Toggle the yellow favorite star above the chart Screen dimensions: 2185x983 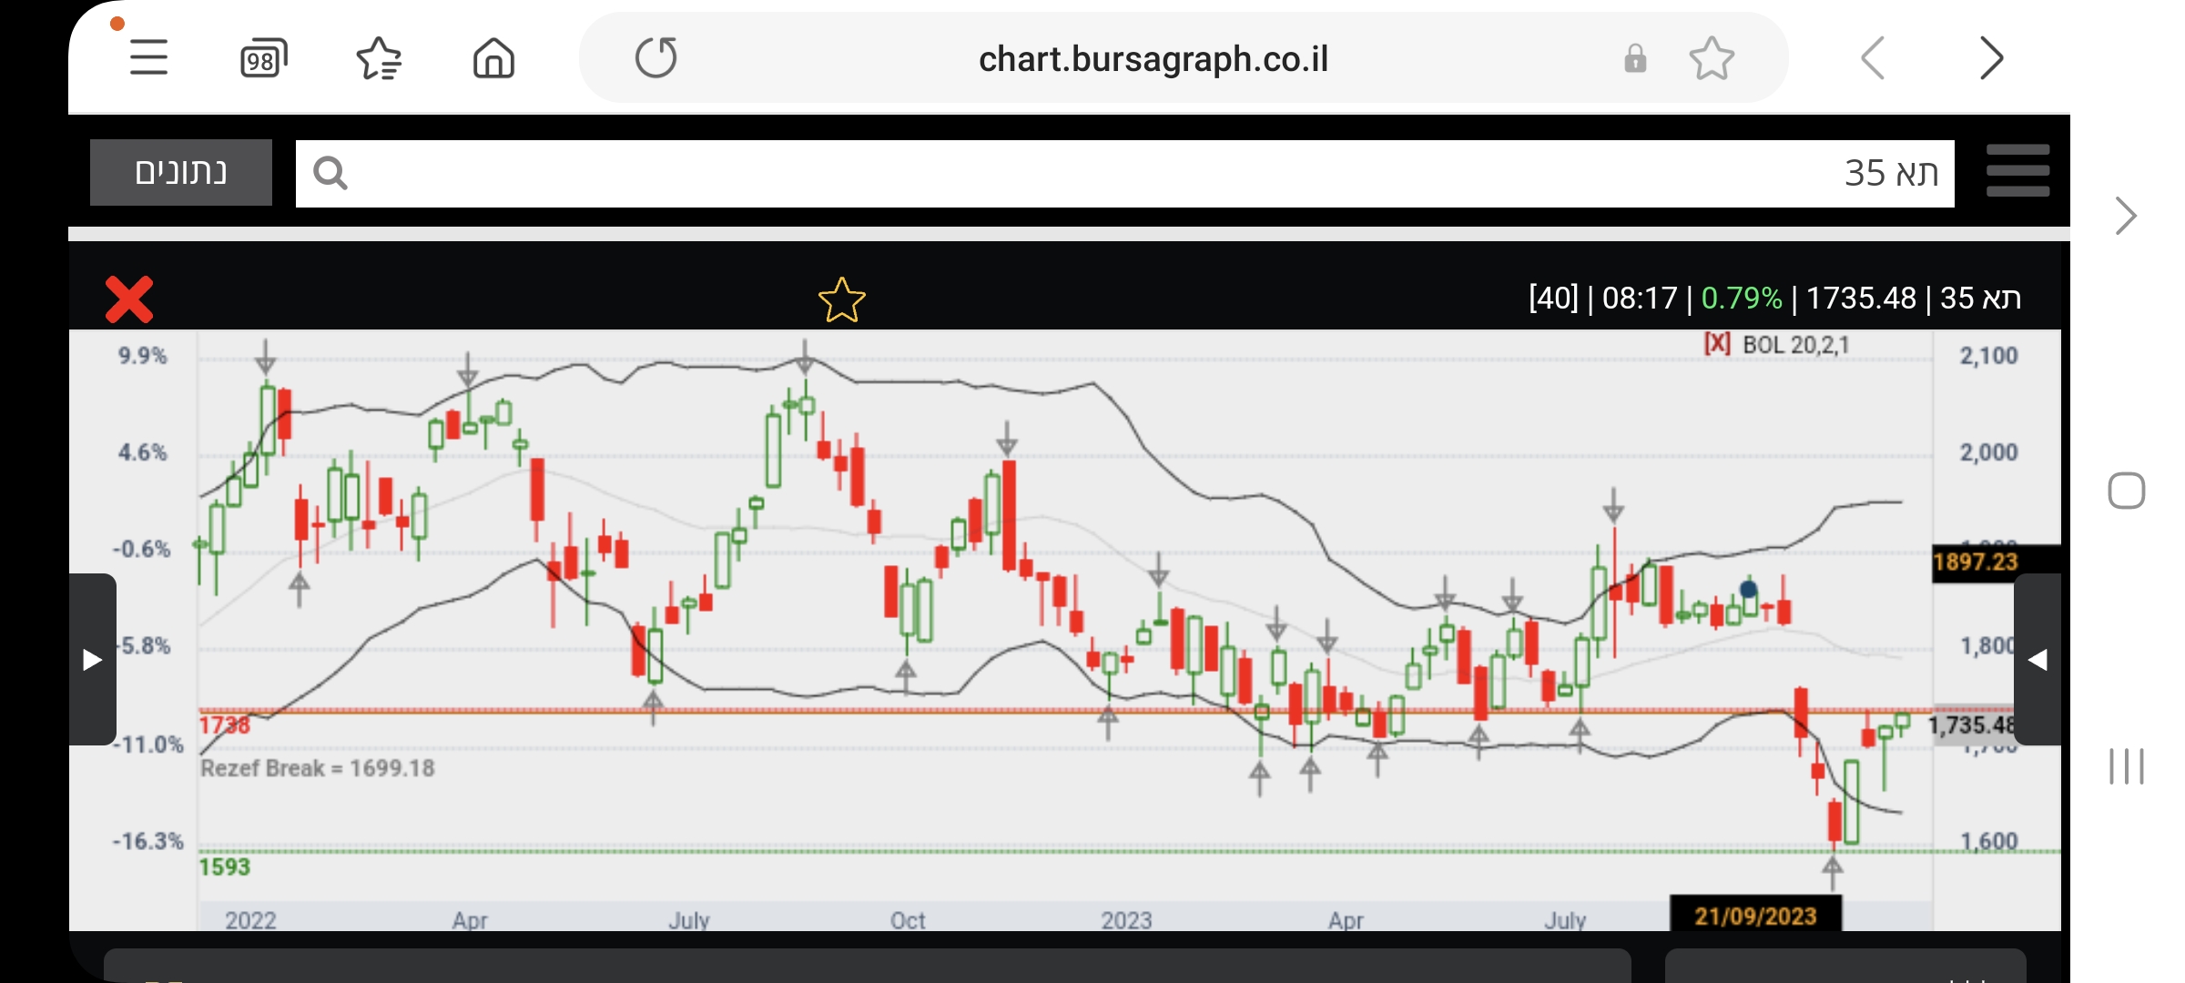(841, 299)
